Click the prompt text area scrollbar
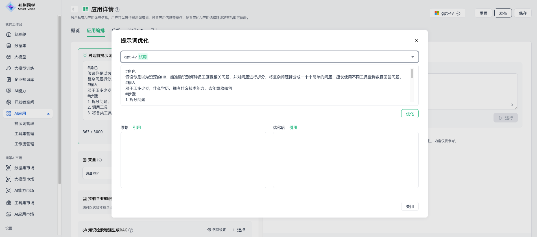537x237 pixels. click(x=412, y=74)
